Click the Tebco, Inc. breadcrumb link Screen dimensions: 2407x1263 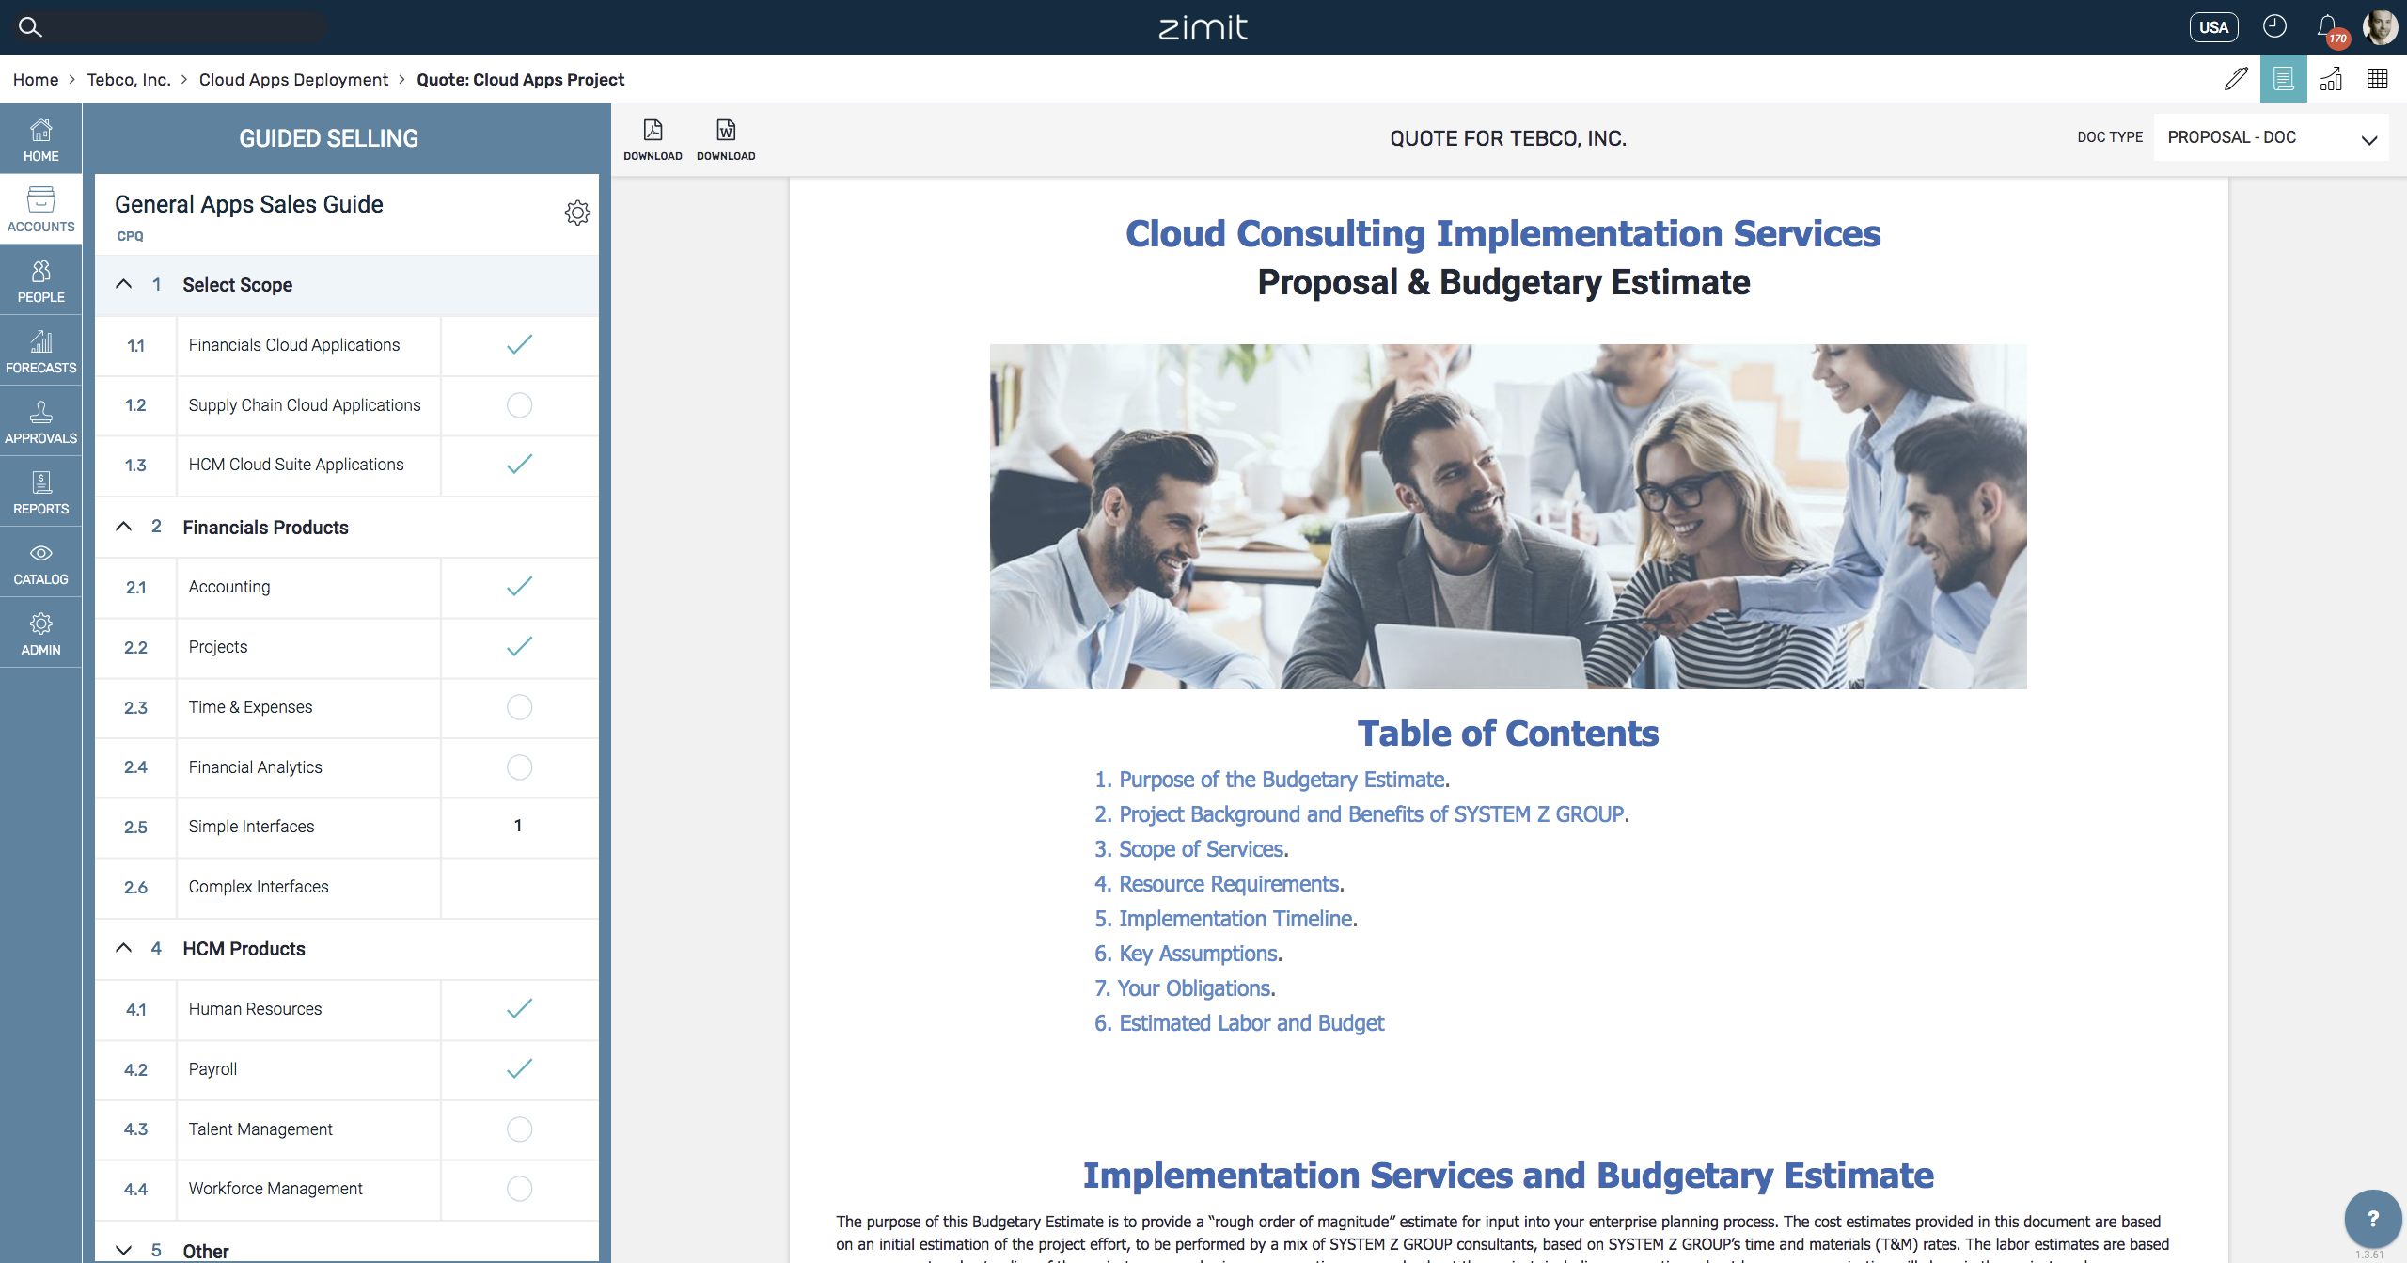[x=129, y=80]
